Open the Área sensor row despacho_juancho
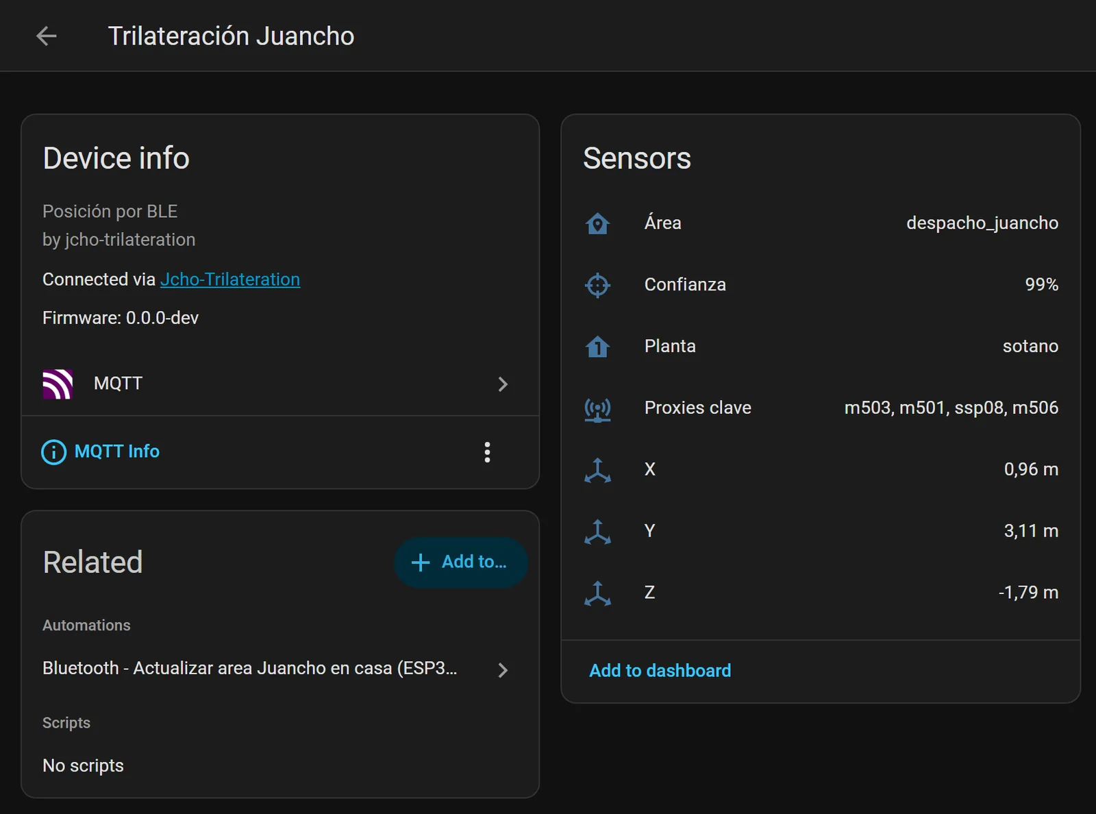This screenshot has width=1096, height=814. pyautogui.click(x=821, y=223)
